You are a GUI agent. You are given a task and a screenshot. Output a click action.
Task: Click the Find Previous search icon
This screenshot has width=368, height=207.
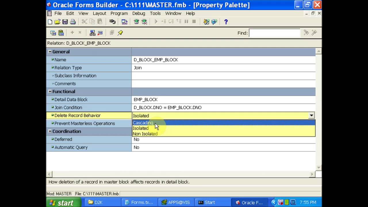(314, 33)
